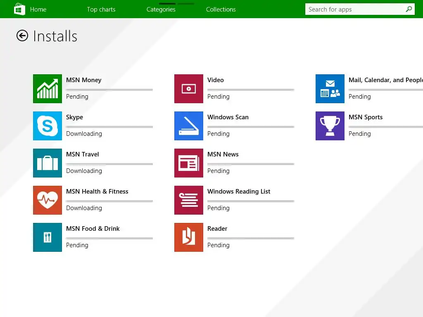Open the Skype app tile
The height and width of the screenshot is (317, 423).
tap(48, 126)
